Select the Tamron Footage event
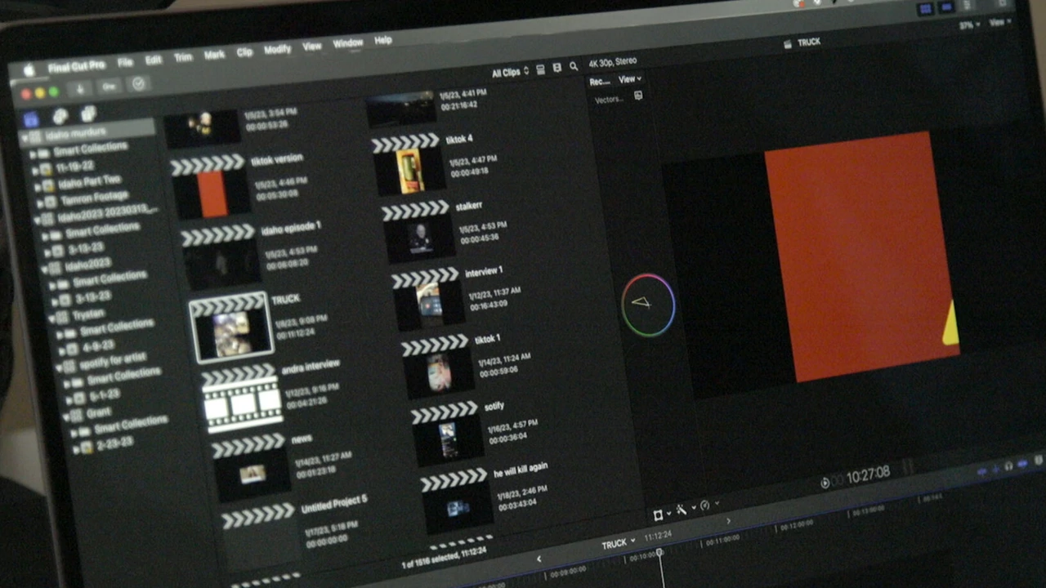The image size is (1046, 588). tap(93, 197)
